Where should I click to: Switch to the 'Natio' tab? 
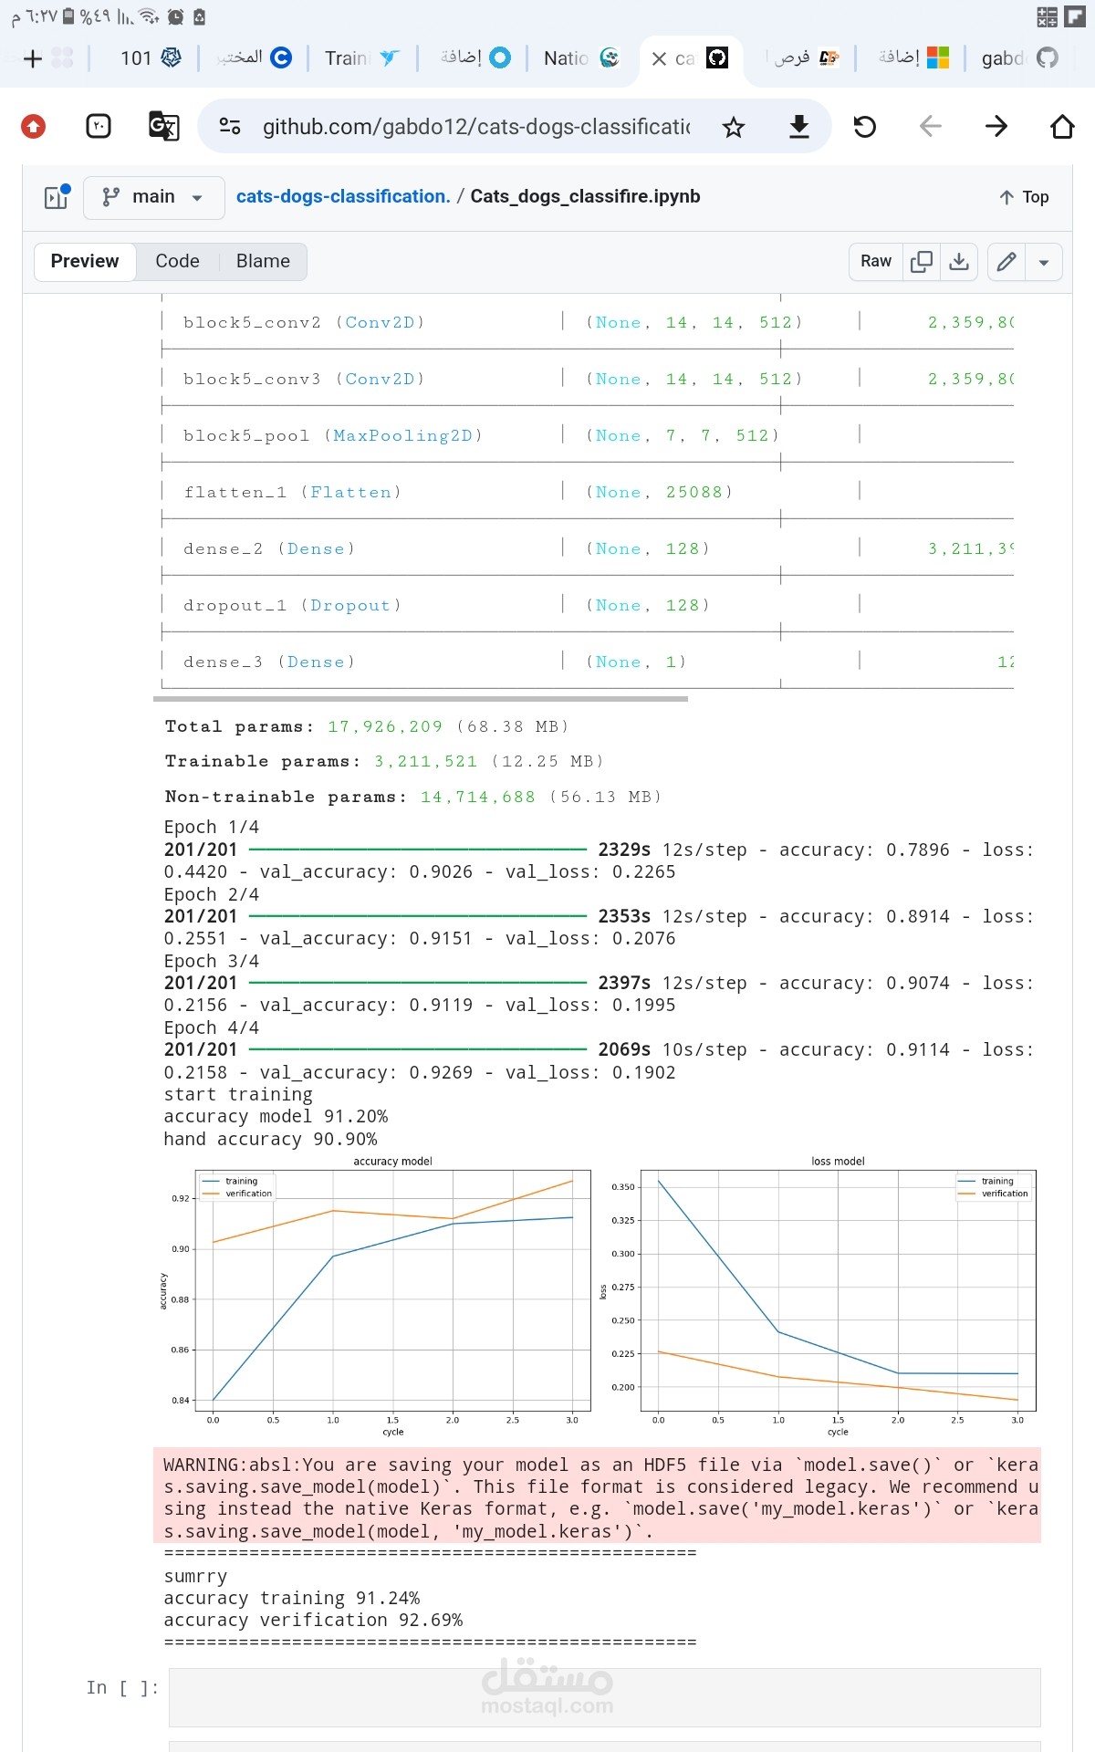pos(581,58)
